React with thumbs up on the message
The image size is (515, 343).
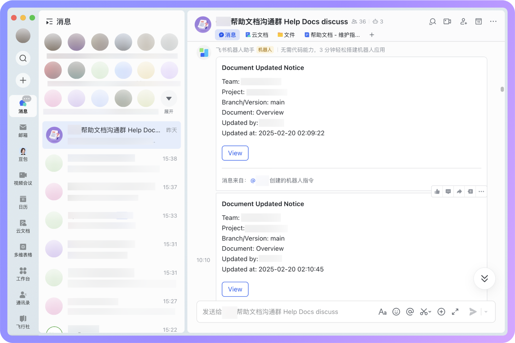click(437, 192)
